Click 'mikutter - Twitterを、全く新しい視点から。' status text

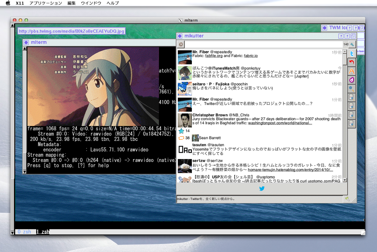(206, 199)
